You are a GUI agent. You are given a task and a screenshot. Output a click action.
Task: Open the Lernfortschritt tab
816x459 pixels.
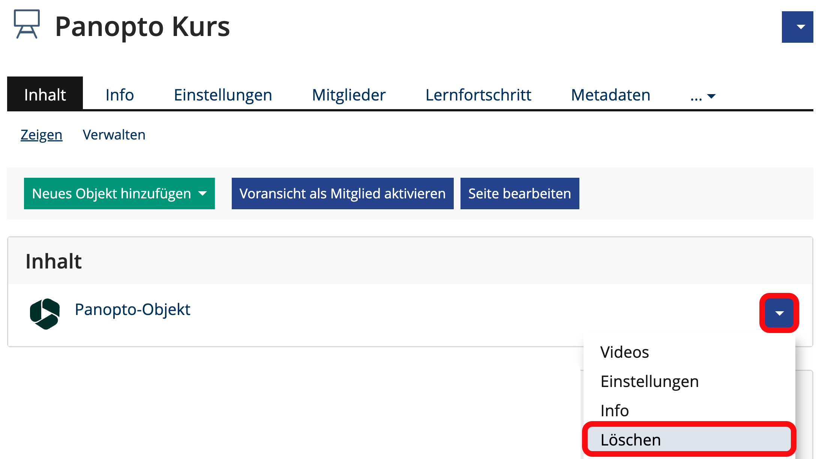[x=478, y=95]
